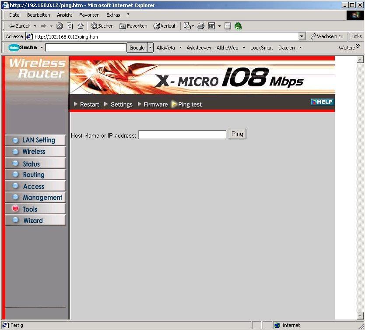Click the Wechseln zu go button

[x=327, y=36]
